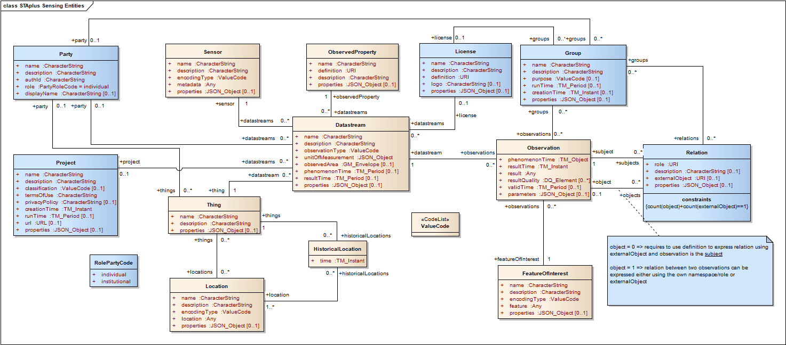This screenshot has width=786, height=345.
Task: Click the count(object)+count(externalObject)==1 constraint
Action: click(697, 207)
